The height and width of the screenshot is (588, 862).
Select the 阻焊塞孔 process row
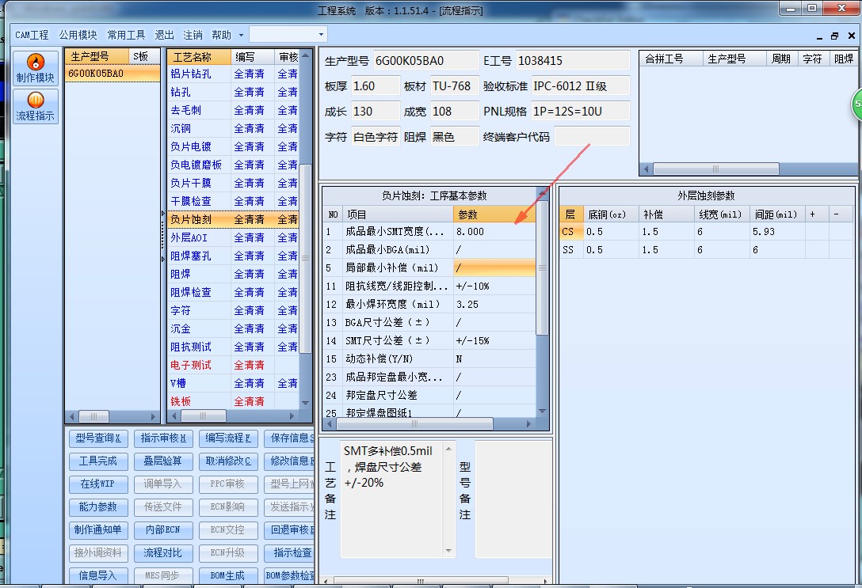pos(233,256)
